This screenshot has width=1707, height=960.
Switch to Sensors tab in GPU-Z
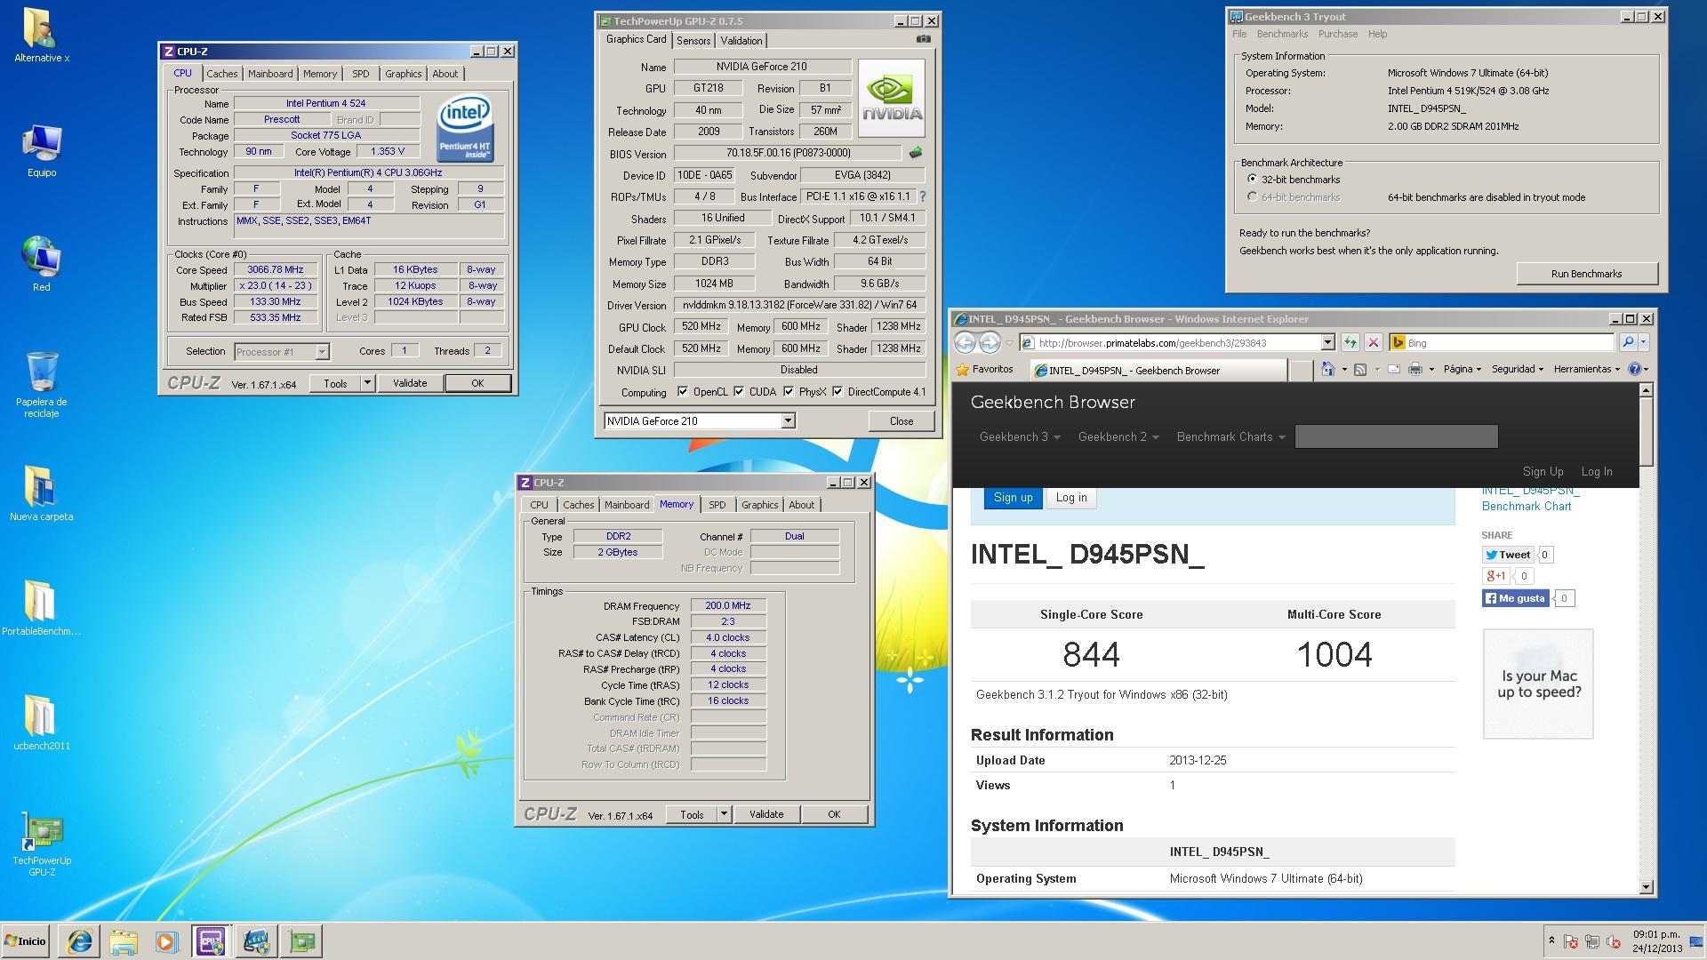click(693, 41)
